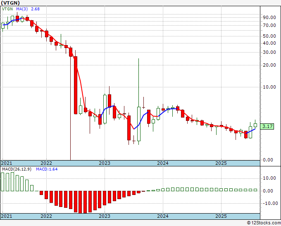Click 2024 on the MACD timeline

(163, 216)
